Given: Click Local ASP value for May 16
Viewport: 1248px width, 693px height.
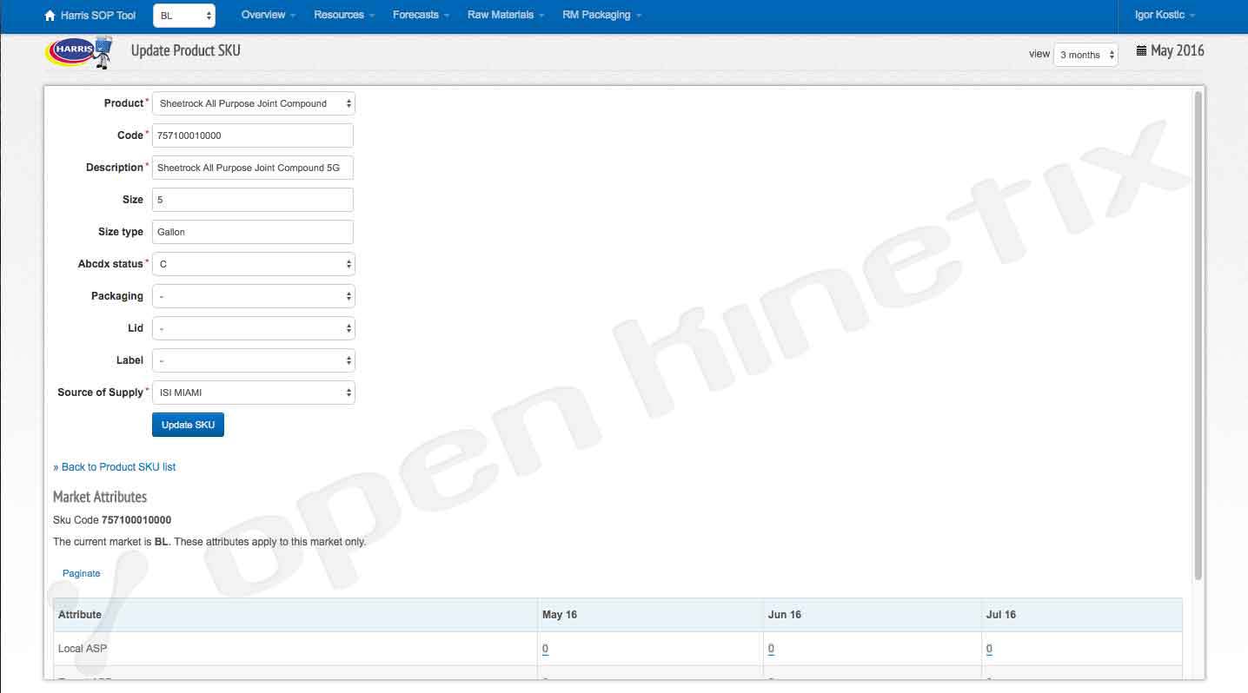Looking at the screenshot, I should pos(545,649).
